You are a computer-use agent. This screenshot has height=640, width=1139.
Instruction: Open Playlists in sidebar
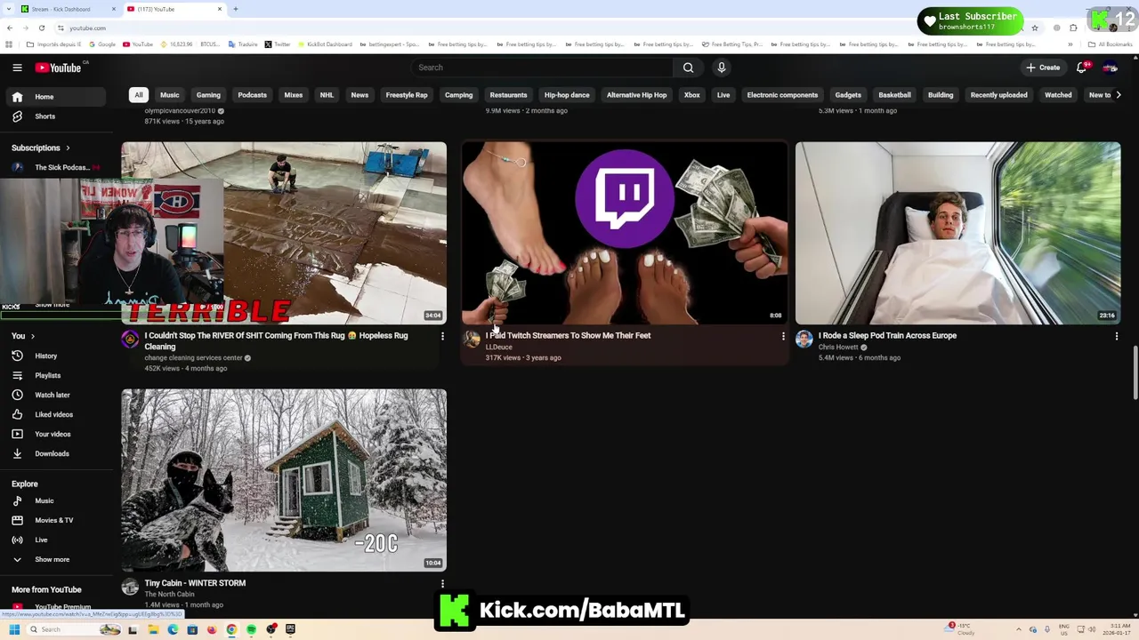58,375
